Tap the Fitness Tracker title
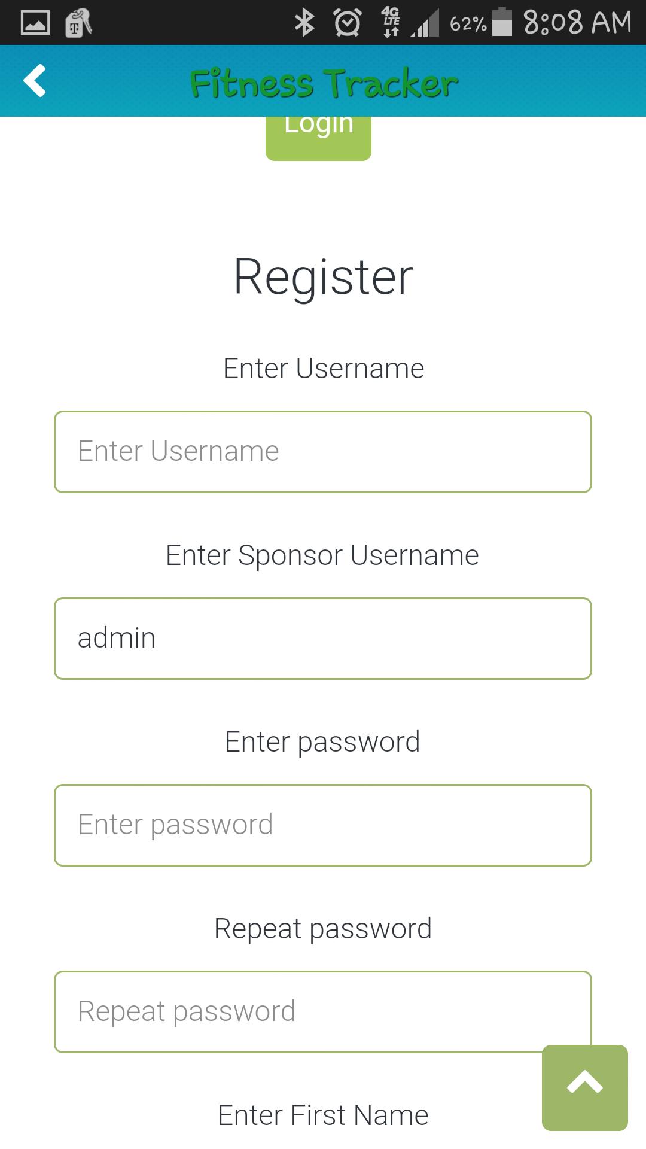 pos(324,83)
